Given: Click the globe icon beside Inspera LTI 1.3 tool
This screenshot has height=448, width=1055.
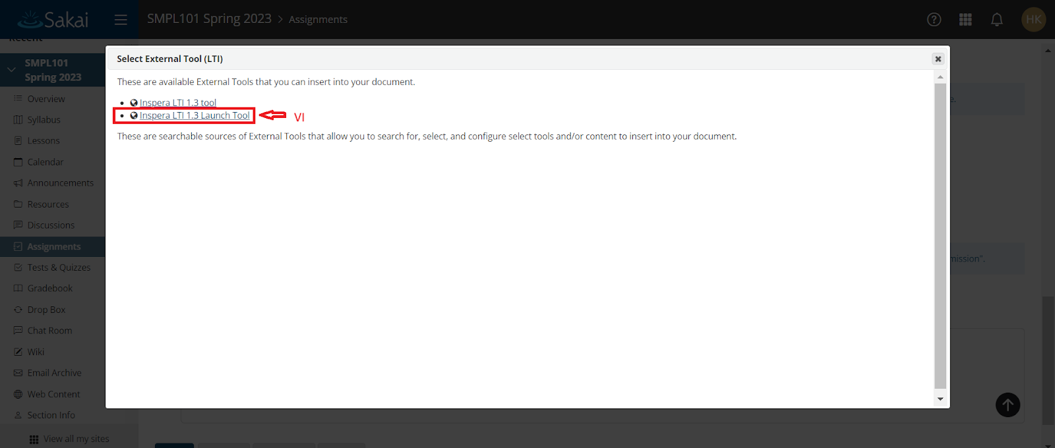Looking at the screenshot, I should [x=134, y=103].
